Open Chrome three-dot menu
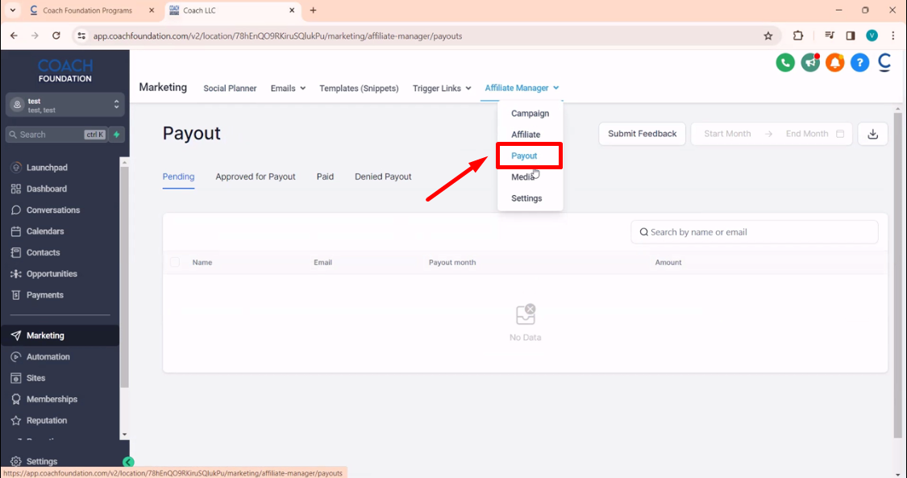Viewport: 907px width, 478px height. 893,35
